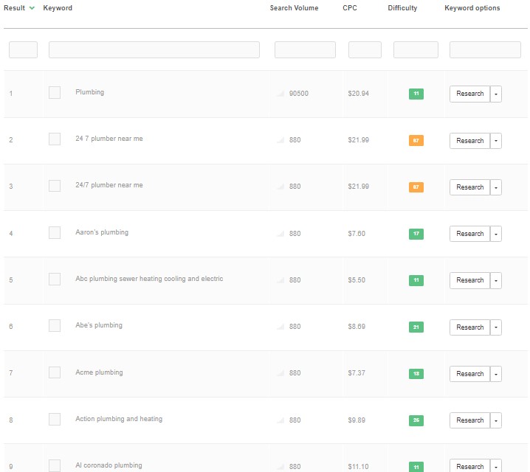Click the green difficulty badge for Plumbing
Image resolution: width=530 pixels, height=472 pixels.
(x=416, y=94)
